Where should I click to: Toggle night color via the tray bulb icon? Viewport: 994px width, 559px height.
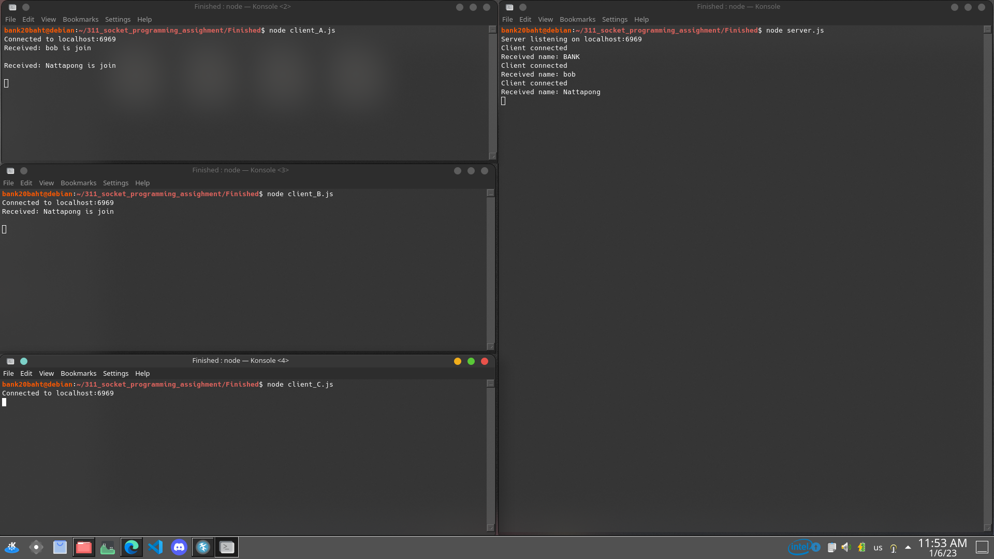894,548
